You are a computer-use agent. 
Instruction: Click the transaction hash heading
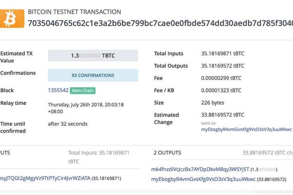coord(160,23)
